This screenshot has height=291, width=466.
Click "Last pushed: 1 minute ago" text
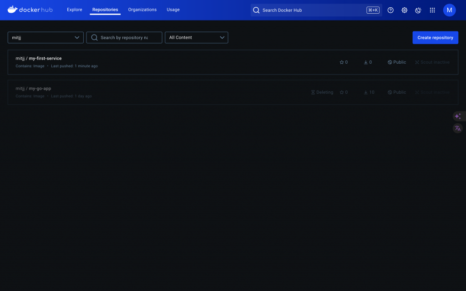tap(74, 66)
